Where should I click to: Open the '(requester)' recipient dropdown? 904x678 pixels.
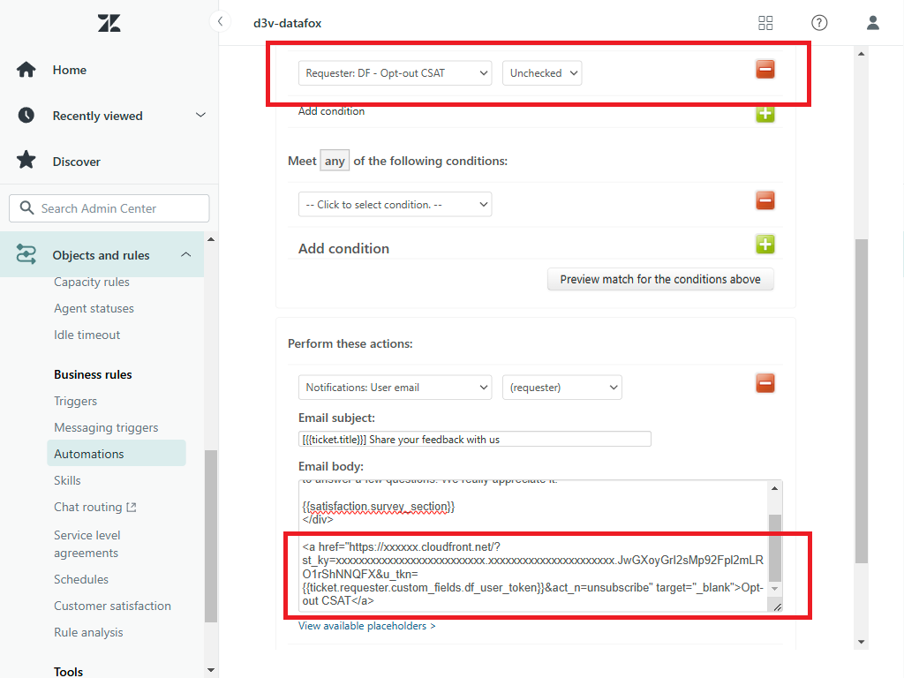pos(562,387)
